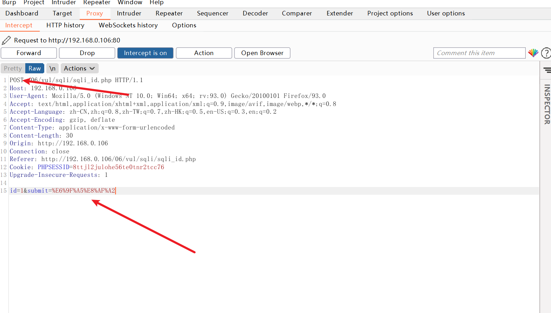Image resolution: width=551 pixels, height=313 pixels.
Task: Open the User options tab
Action: [x=446, y=13]
